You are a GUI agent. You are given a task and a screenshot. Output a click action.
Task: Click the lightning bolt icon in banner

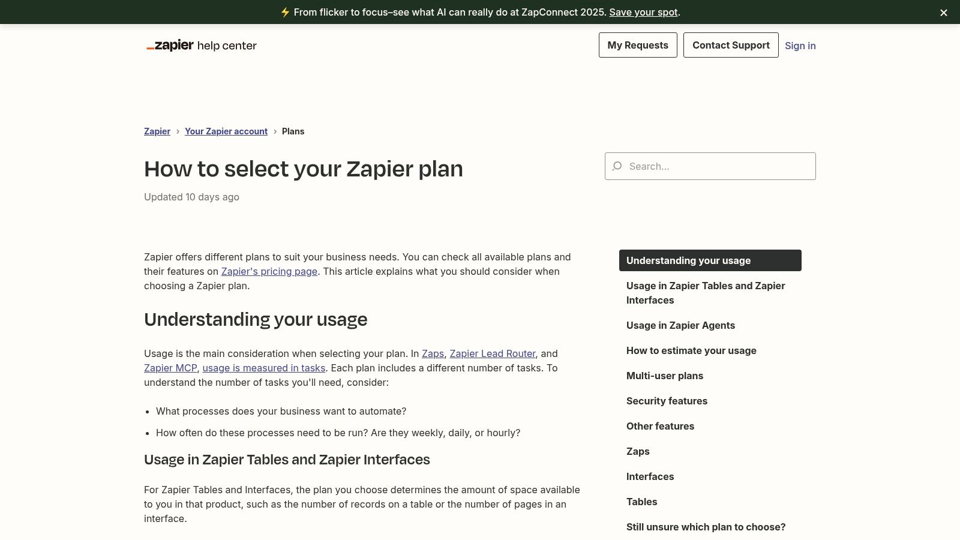(x=285, y=12)
